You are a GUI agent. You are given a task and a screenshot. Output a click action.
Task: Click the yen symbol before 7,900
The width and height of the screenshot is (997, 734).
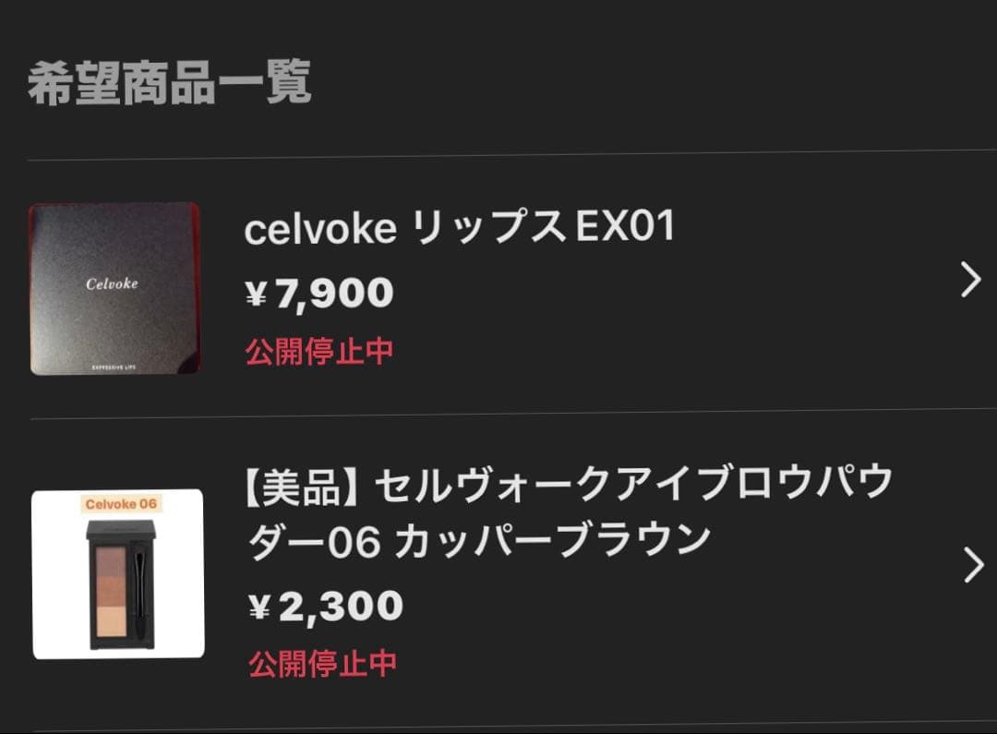pos(257,295)
